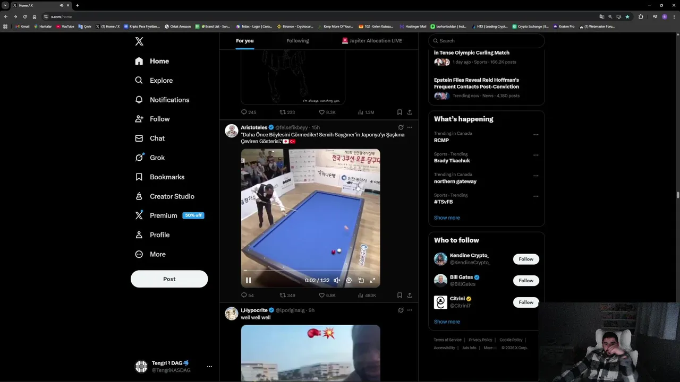Repost the post showing 233 reposts
Viewport: 680px width, 382px height.
click(x=287, y=112)
